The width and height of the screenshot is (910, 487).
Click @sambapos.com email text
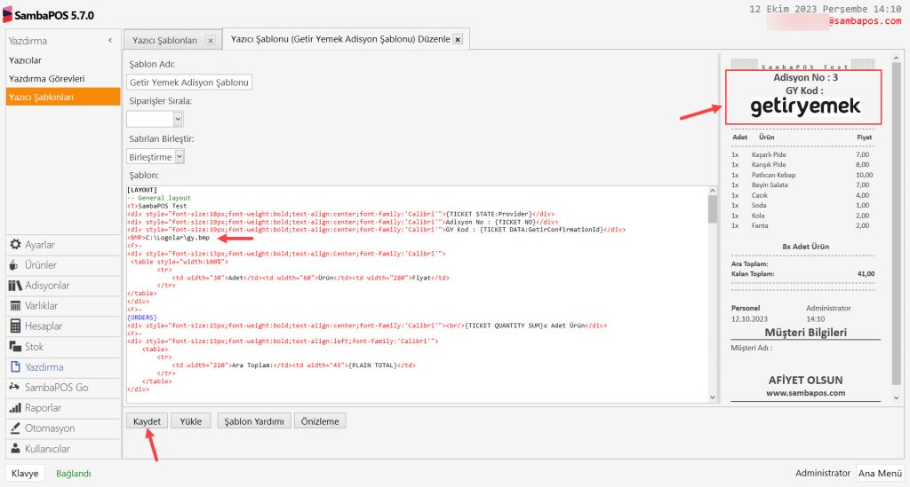pos(865,21)
